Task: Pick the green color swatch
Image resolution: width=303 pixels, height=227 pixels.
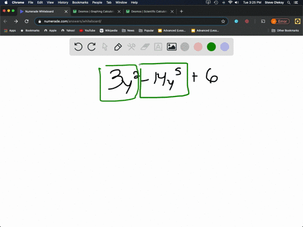Action: (x=211, y=47)
